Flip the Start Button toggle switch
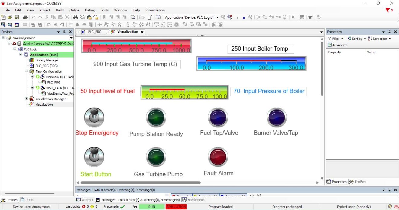The height and width of the screenshot is (210, 399). point(94,156)
